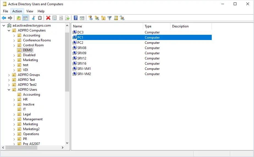The width and height of the screenshot is (254, 157).
Task: Click the Refresh toolbar icon
Action: pos(61,18)
